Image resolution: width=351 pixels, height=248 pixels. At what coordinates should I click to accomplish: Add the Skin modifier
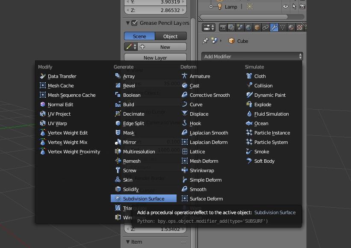click(144, 180)
